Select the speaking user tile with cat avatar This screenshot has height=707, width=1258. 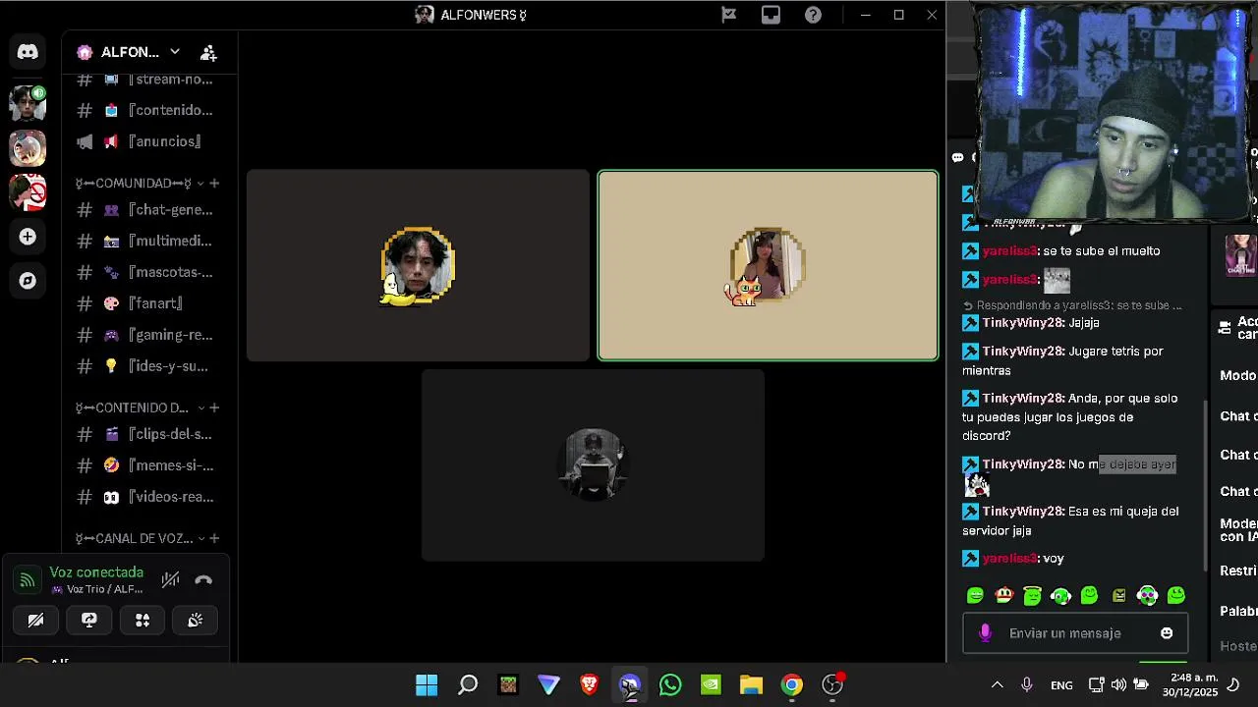coord(768,265)
